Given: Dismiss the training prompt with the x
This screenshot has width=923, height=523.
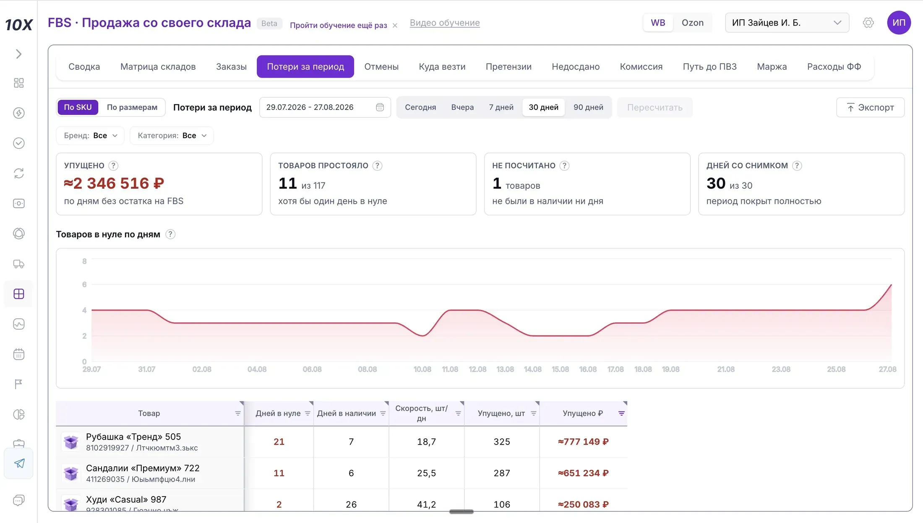Looking at the screenshot, I should (395, 26).
